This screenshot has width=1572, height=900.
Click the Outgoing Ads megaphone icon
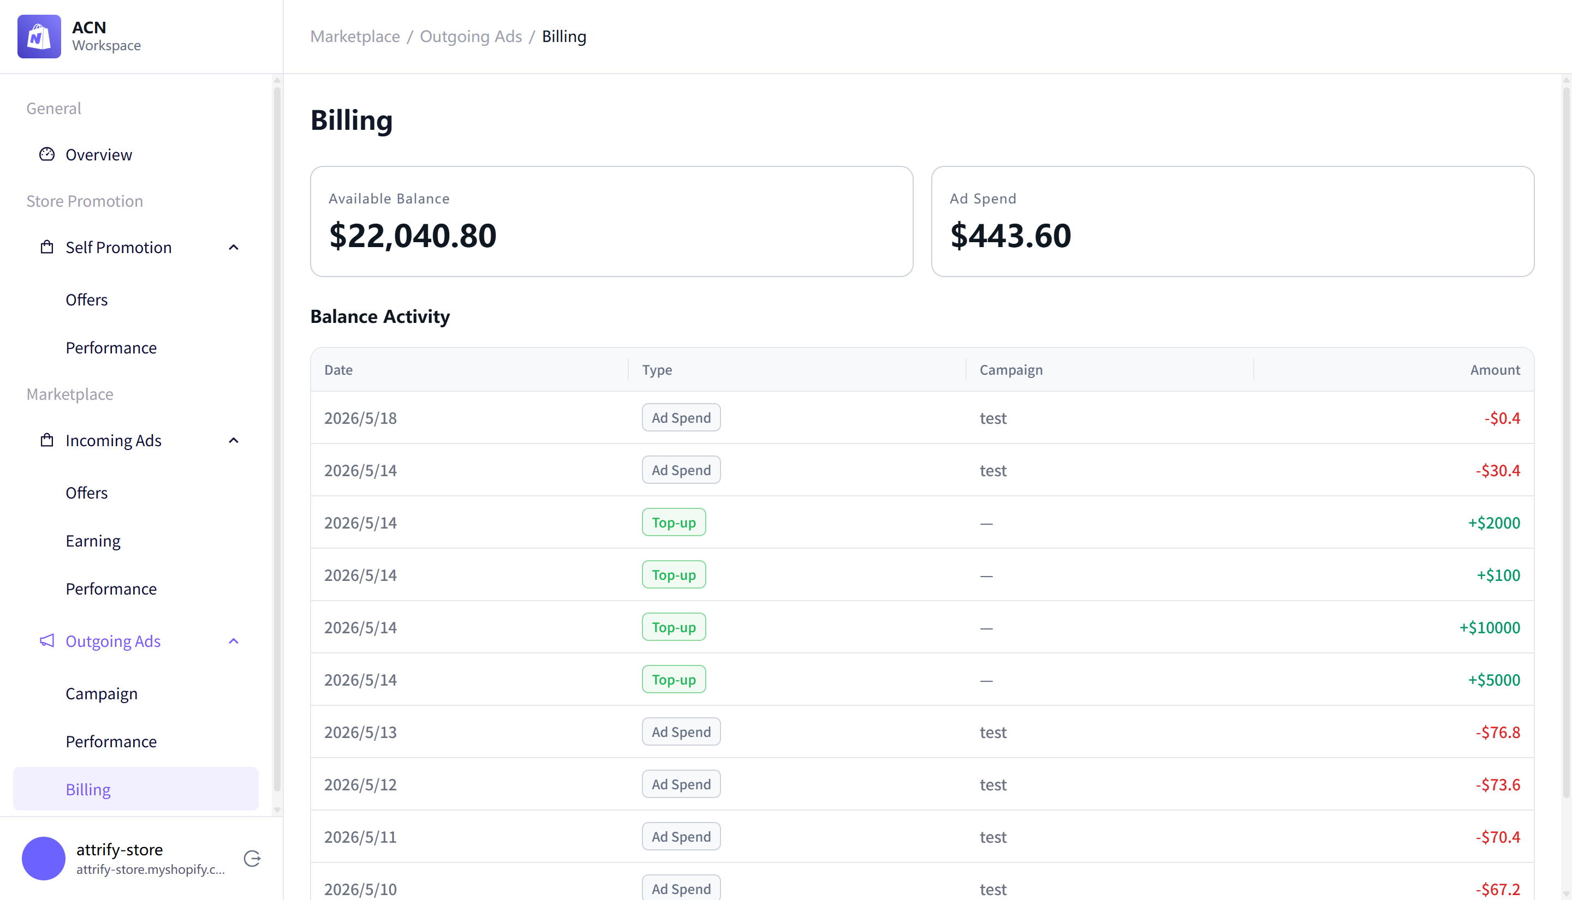pos(47,641)
